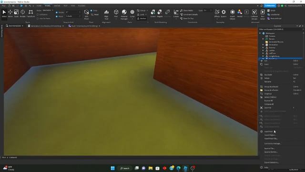This screenshot has height=172, width=305.
Task: Toggle the Move snap checkbox
Action: coord(57,16)
